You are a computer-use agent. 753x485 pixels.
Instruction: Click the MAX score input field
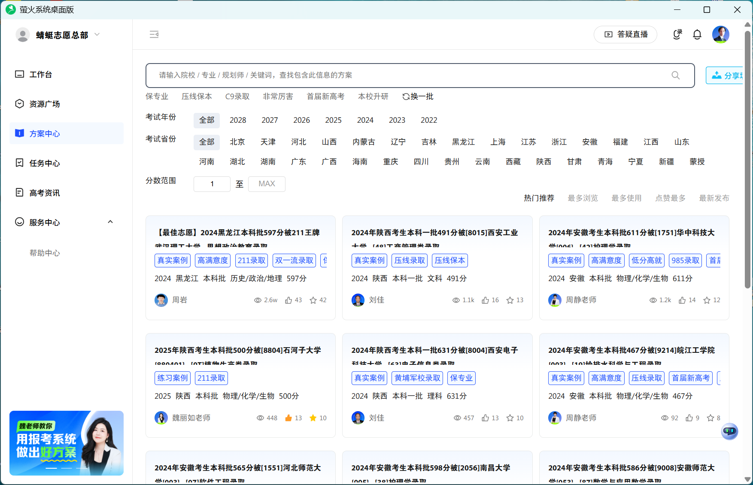pyautogui.click(x=267, y=184)
